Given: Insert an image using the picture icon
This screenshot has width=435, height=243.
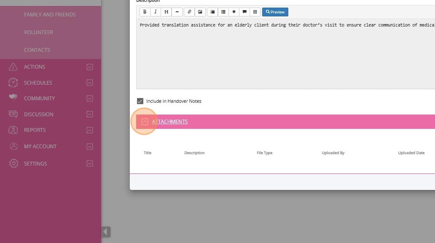Looking at the screenshot, I should pyautogui.click(x=200, y=12).
